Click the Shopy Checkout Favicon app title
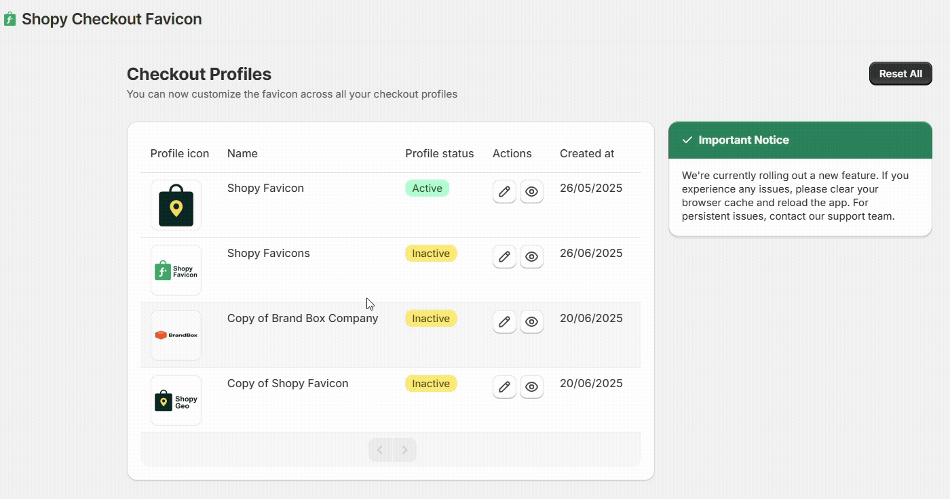The height and width of the screenshot is (499, 950). tap(112, 19)
